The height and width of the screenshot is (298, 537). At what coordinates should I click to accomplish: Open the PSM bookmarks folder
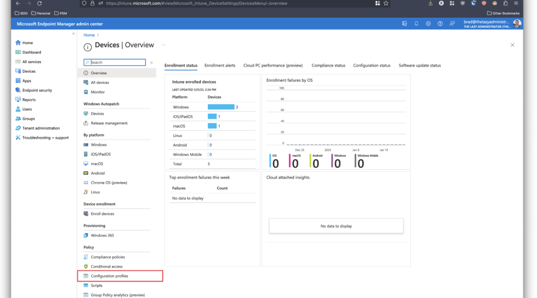(61, 13)
